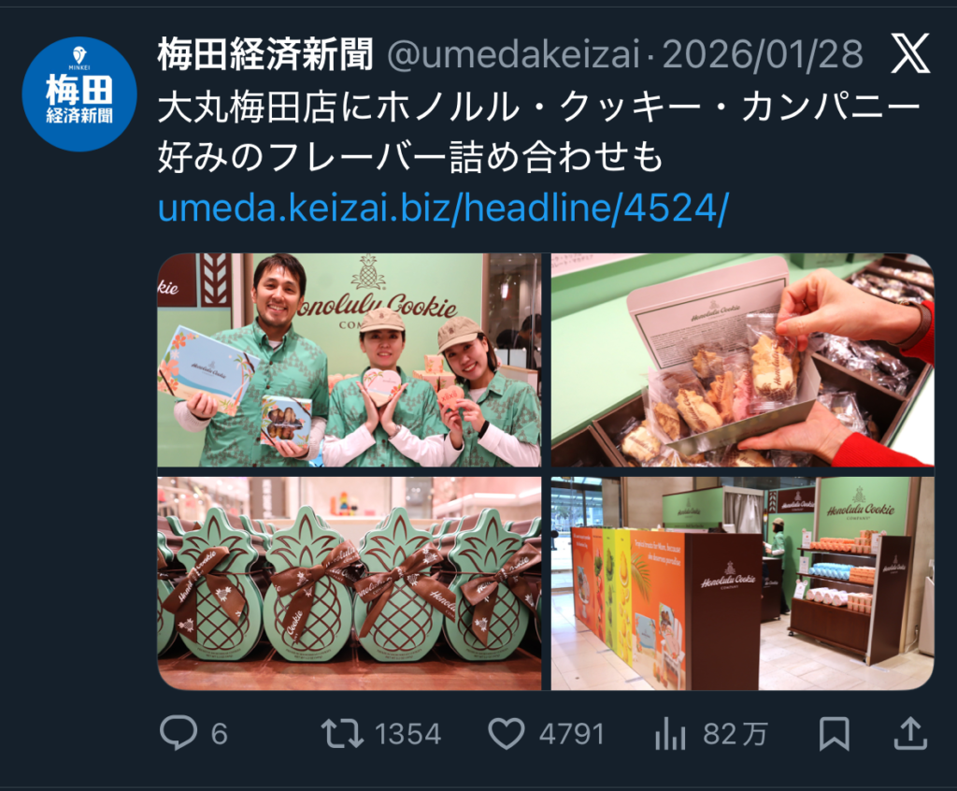Image resolution: width=957 pixels, height=791 pixels.
Task: Open photo of three staff members
Action: click(350, 360)
